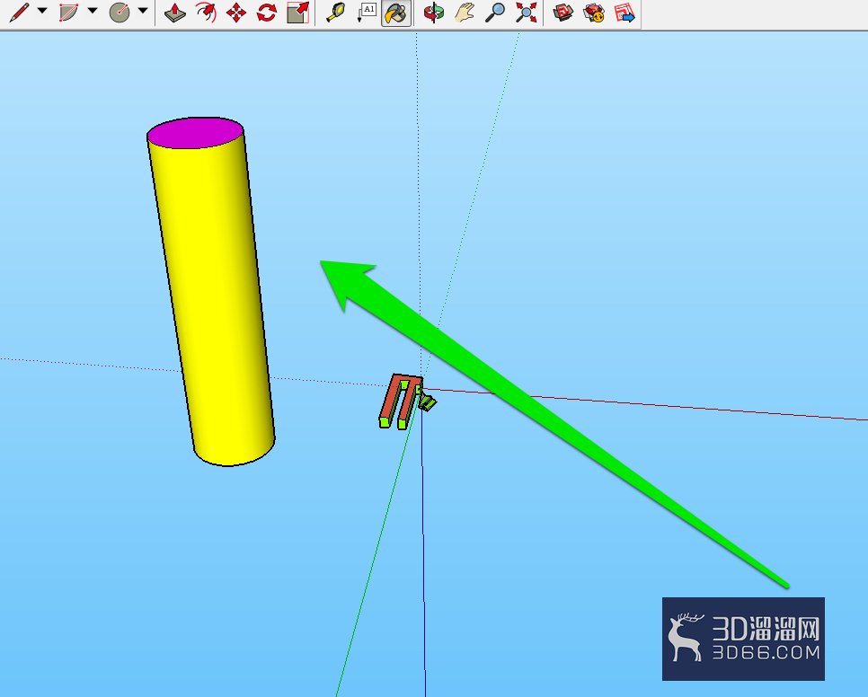868x697 pixels.
Task: Click the Zoom Extents tool
Action: click(526, 13)
